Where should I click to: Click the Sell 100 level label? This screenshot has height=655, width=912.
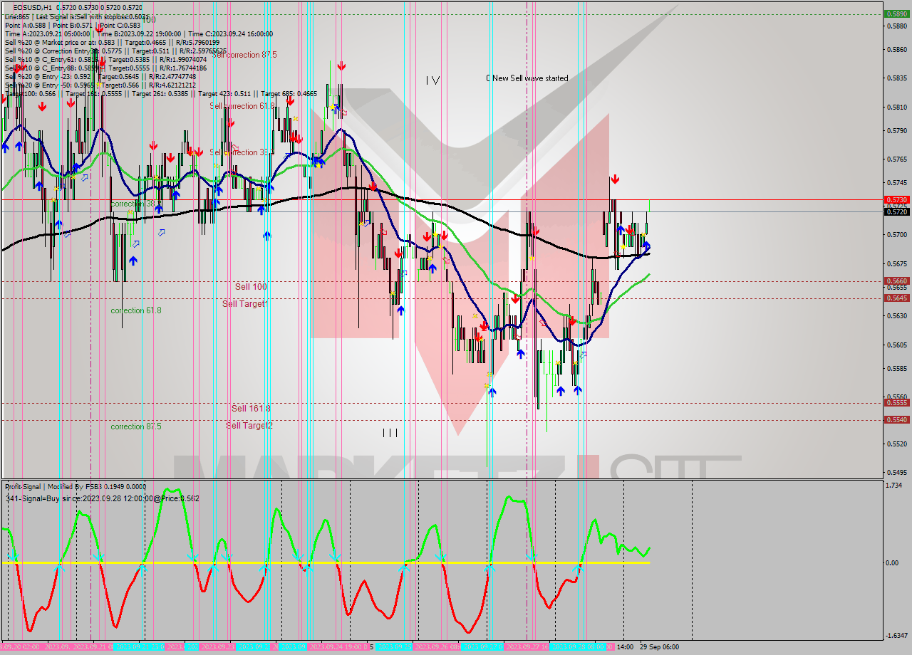coord(250,286)
